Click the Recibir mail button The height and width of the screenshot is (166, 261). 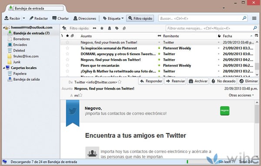(12, 18)
